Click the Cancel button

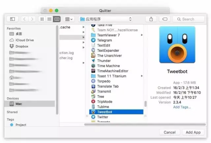pos(170,132)
